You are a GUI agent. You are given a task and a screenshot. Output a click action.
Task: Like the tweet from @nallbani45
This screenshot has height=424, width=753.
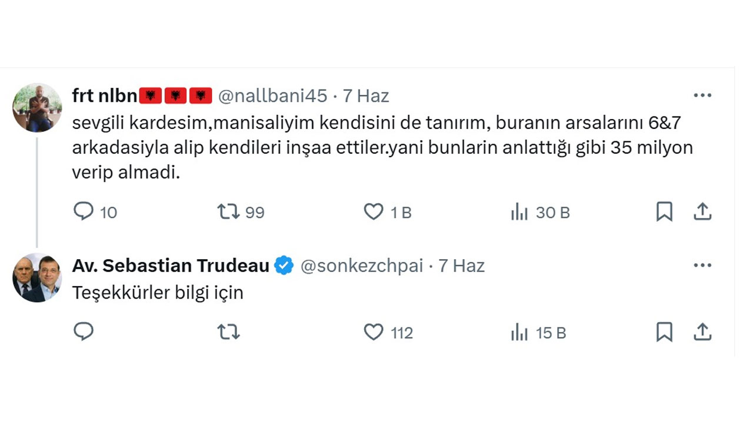(x=374, y=211)
